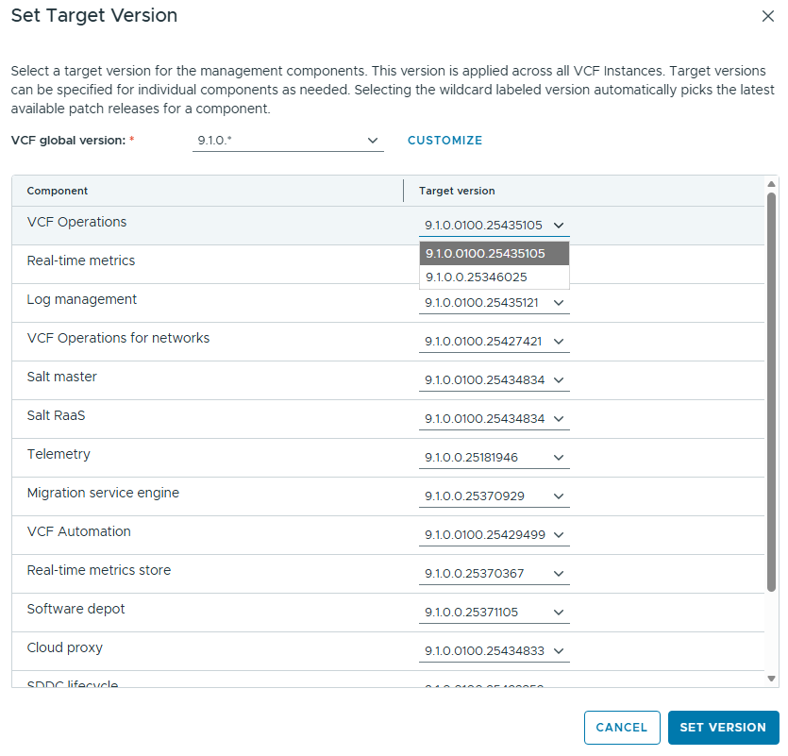The height and width of the screenshot is (756, 788).
Task: Open the VCF Operations for networks version dropdown
Action: (x=494, y=342)
